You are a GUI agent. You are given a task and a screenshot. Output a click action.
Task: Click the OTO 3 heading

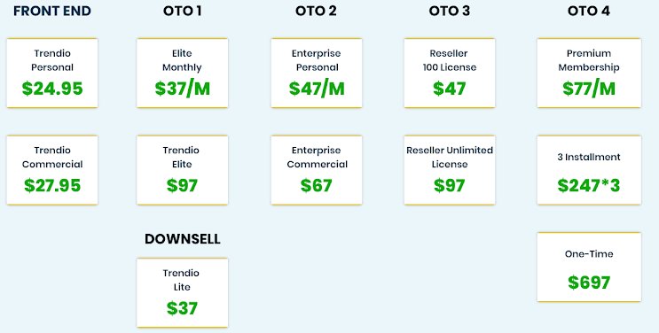coord(450,11)
